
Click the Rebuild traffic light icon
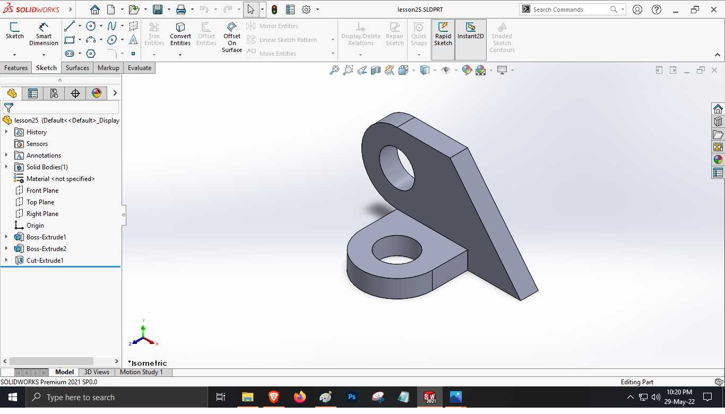[x=274, y=10]
